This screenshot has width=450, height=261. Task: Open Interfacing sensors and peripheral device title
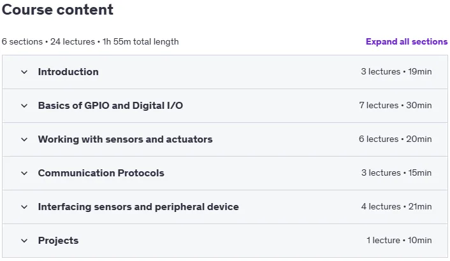pyautogui.click(x=138, y=206)
